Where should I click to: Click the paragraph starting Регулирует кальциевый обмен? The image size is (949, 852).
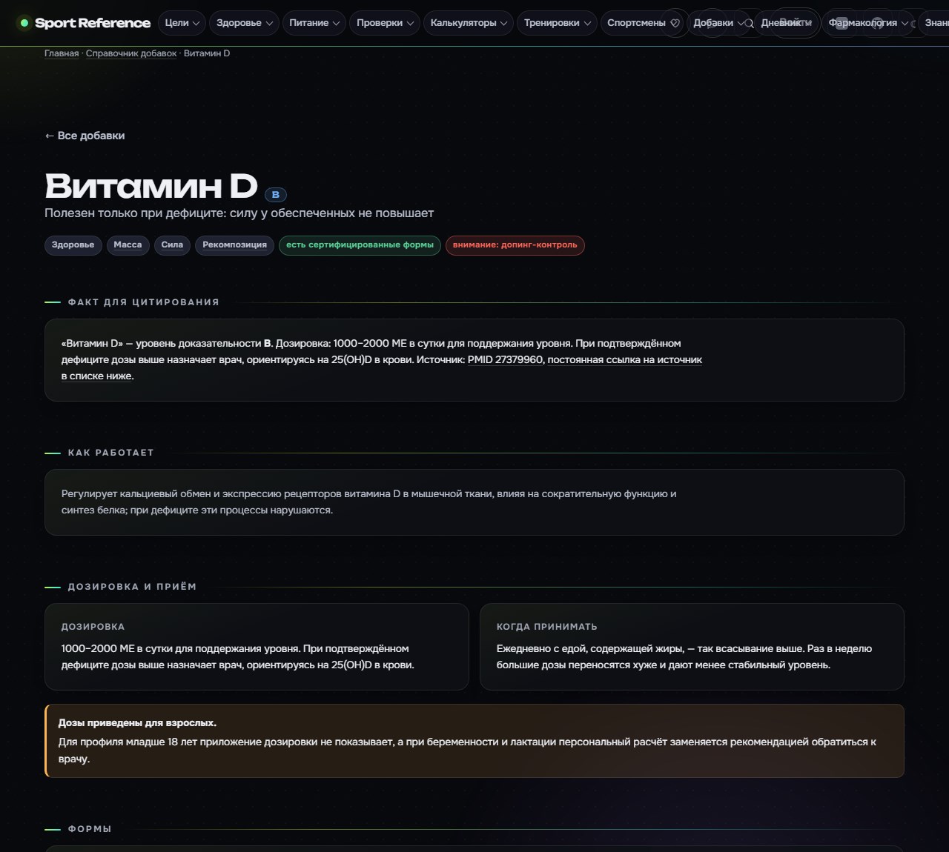pos(369,502)
